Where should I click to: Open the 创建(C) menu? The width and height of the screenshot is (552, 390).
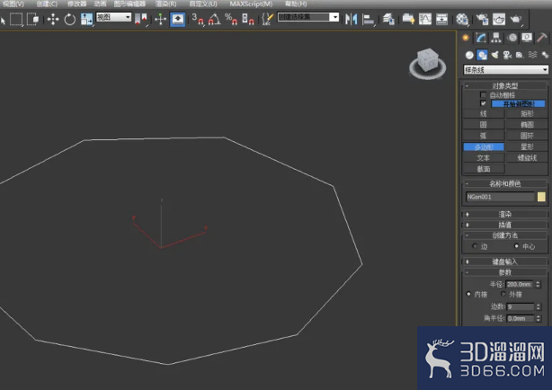47,4
